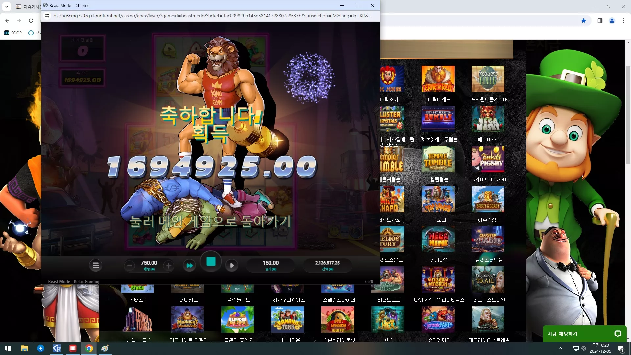View site information icon in Beast Mode address bar
Viewport: 631px width, 355px height.
click(47, 16)
